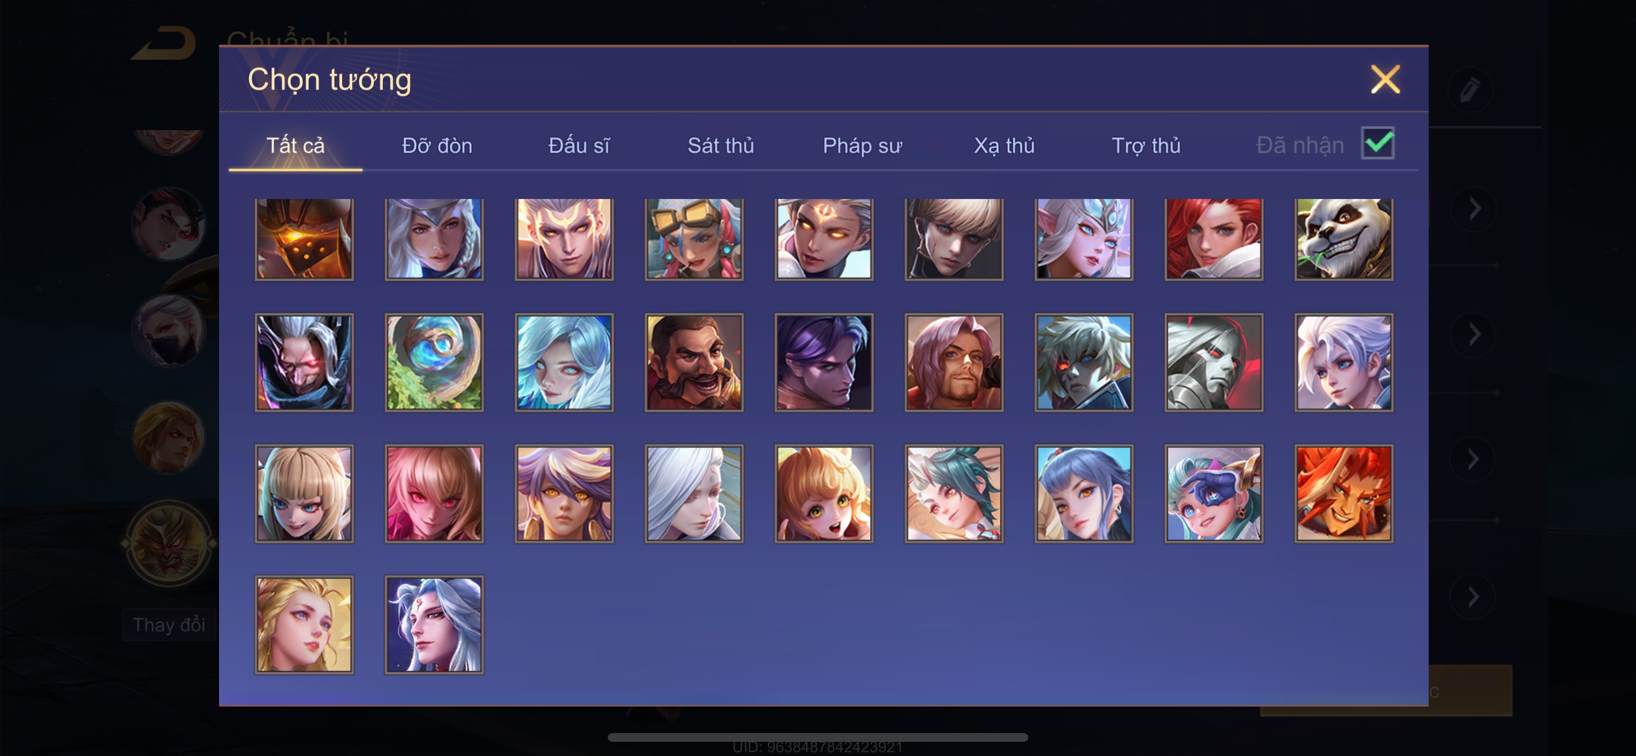Close the Chọn tướng dialog
The width and height of the screenshot is (1636, 756).
click(x=1385, y=79)
